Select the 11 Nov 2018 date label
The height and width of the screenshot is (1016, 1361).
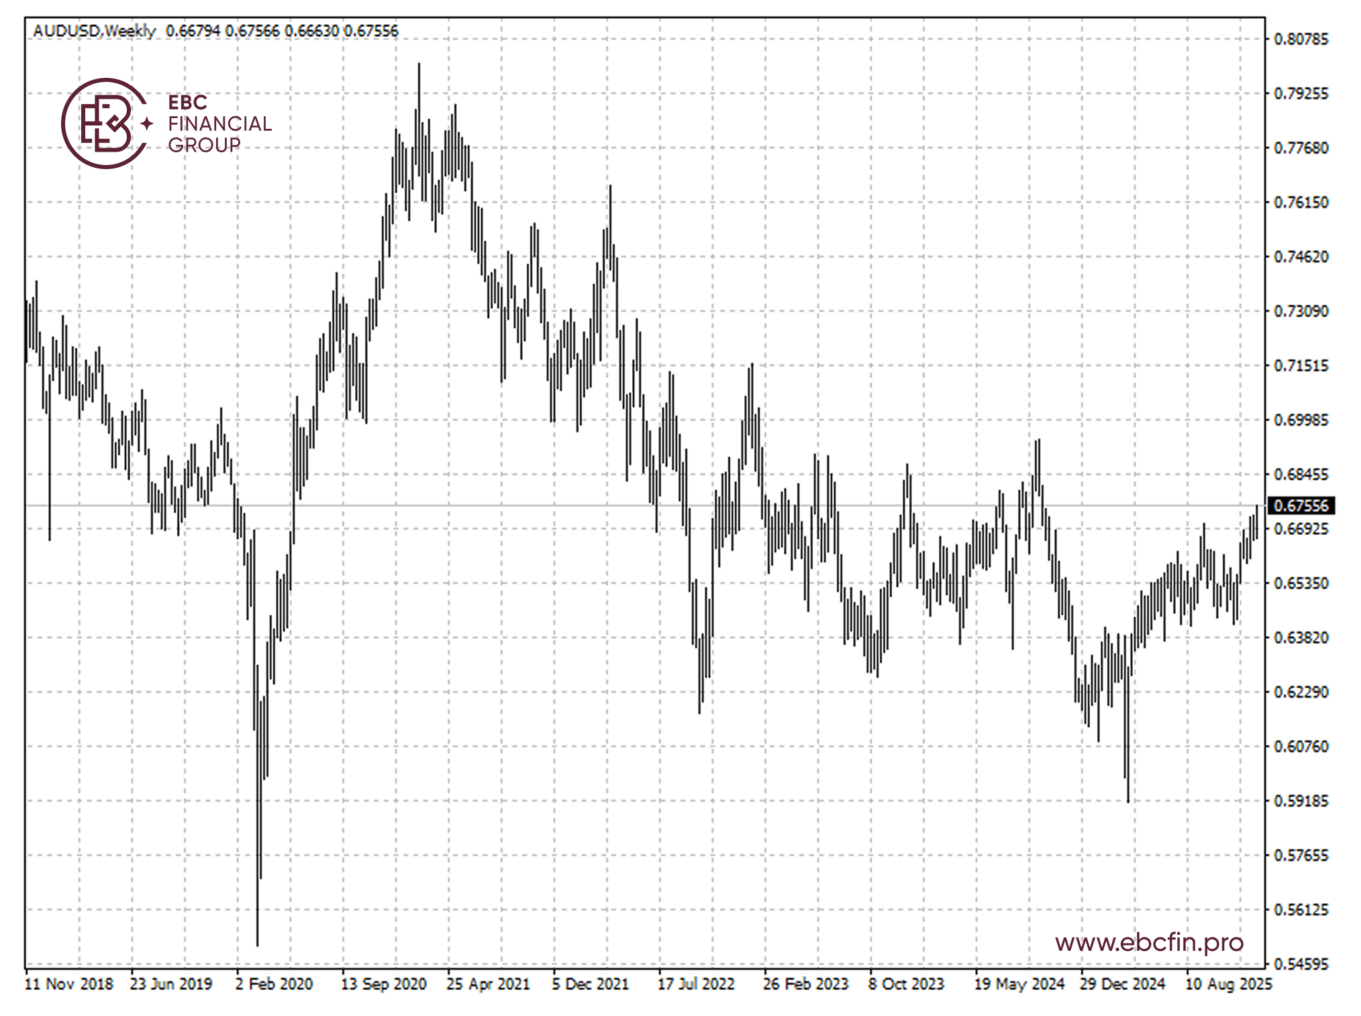pyautogui.click(x=69, y=984)
